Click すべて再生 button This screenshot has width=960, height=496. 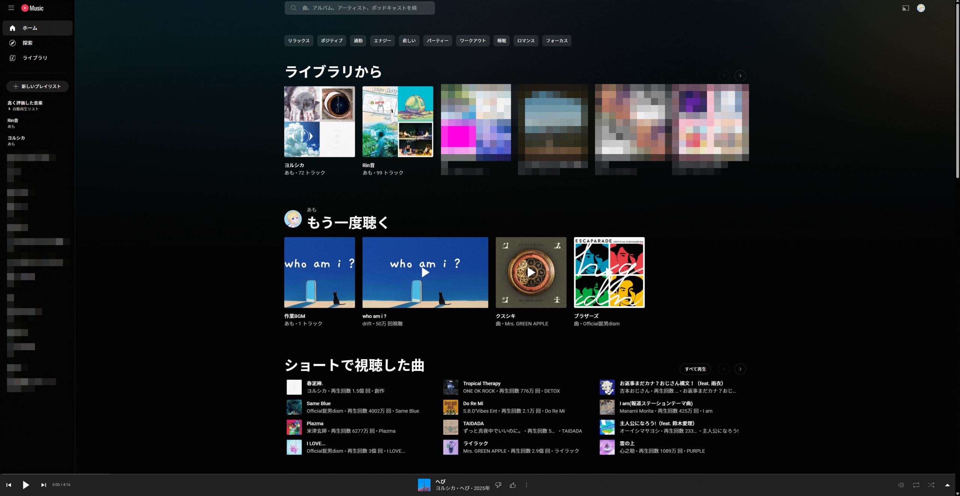pyautogui.click(x=695, y=369)
